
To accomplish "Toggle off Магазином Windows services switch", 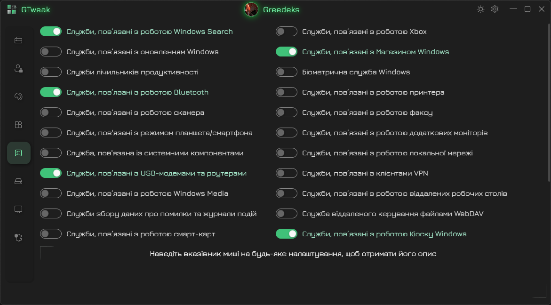I will click(x=287, y=52).
